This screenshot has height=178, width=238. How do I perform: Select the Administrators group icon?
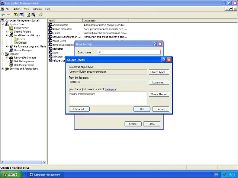50,25
